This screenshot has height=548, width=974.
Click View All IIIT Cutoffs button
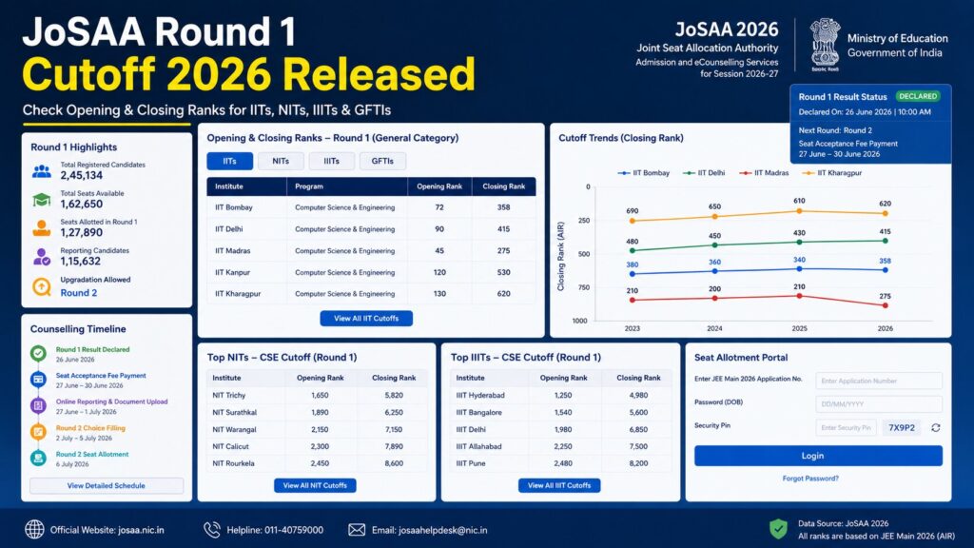point(559,485)
